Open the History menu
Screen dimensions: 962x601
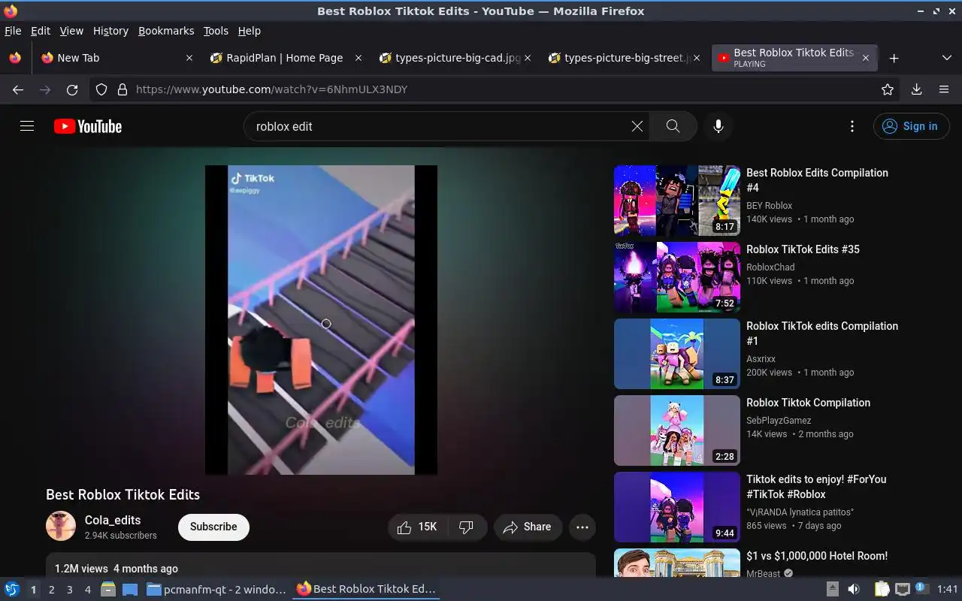(x=110, y=31)
